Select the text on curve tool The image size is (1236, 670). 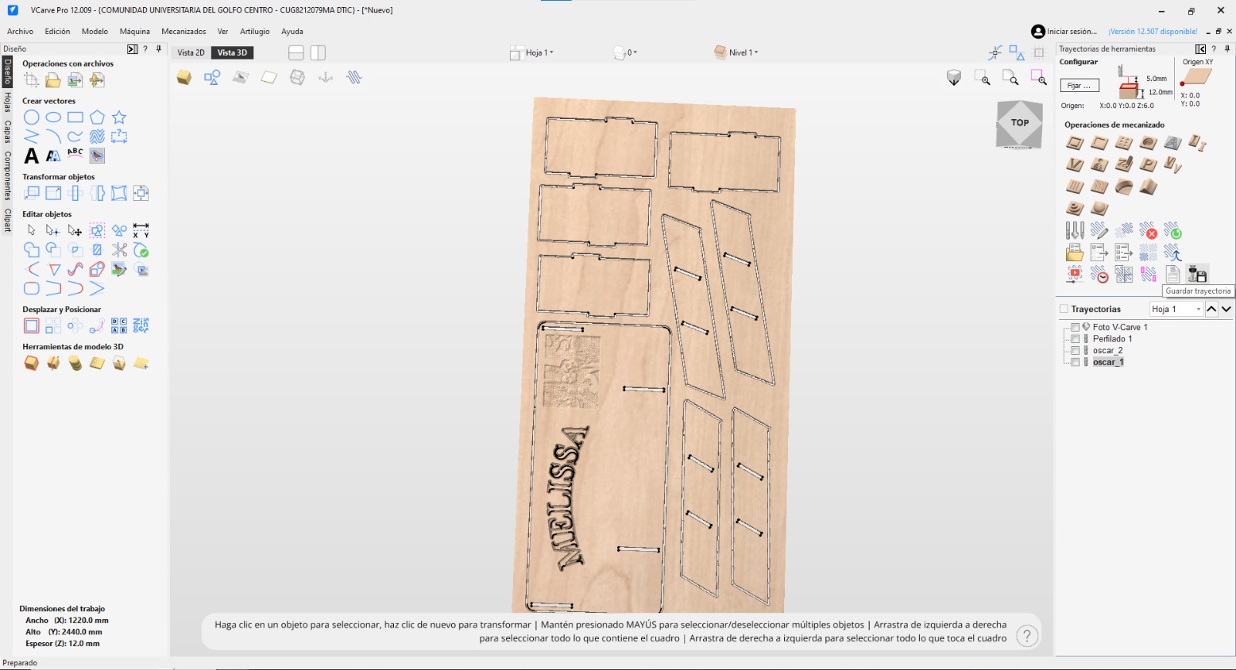pyautogui.click(x=75, y=153)
